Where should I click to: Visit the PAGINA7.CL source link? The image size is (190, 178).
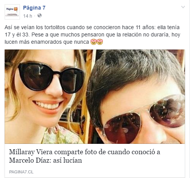coord(21,172)
